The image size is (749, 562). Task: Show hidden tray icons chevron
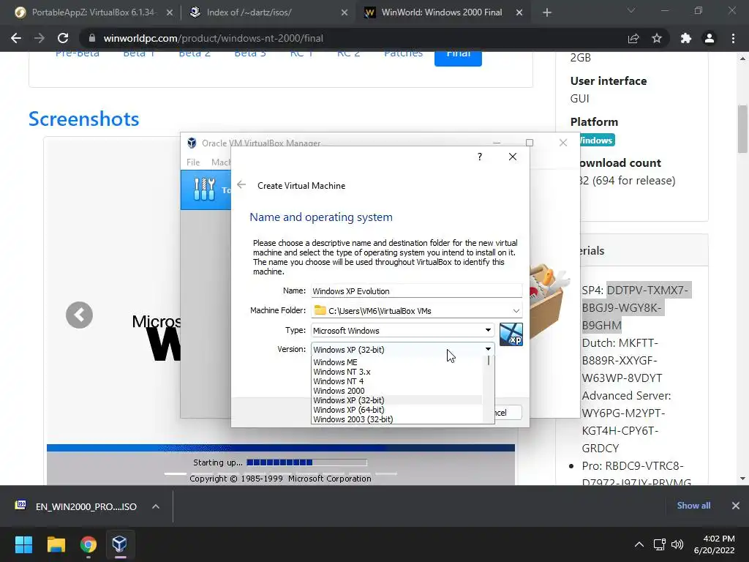pyautogui.click(x=639, y=544)
